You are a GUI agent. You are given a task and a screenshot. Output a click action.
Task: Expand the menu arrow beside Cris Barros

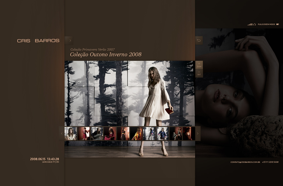[69, 41]
